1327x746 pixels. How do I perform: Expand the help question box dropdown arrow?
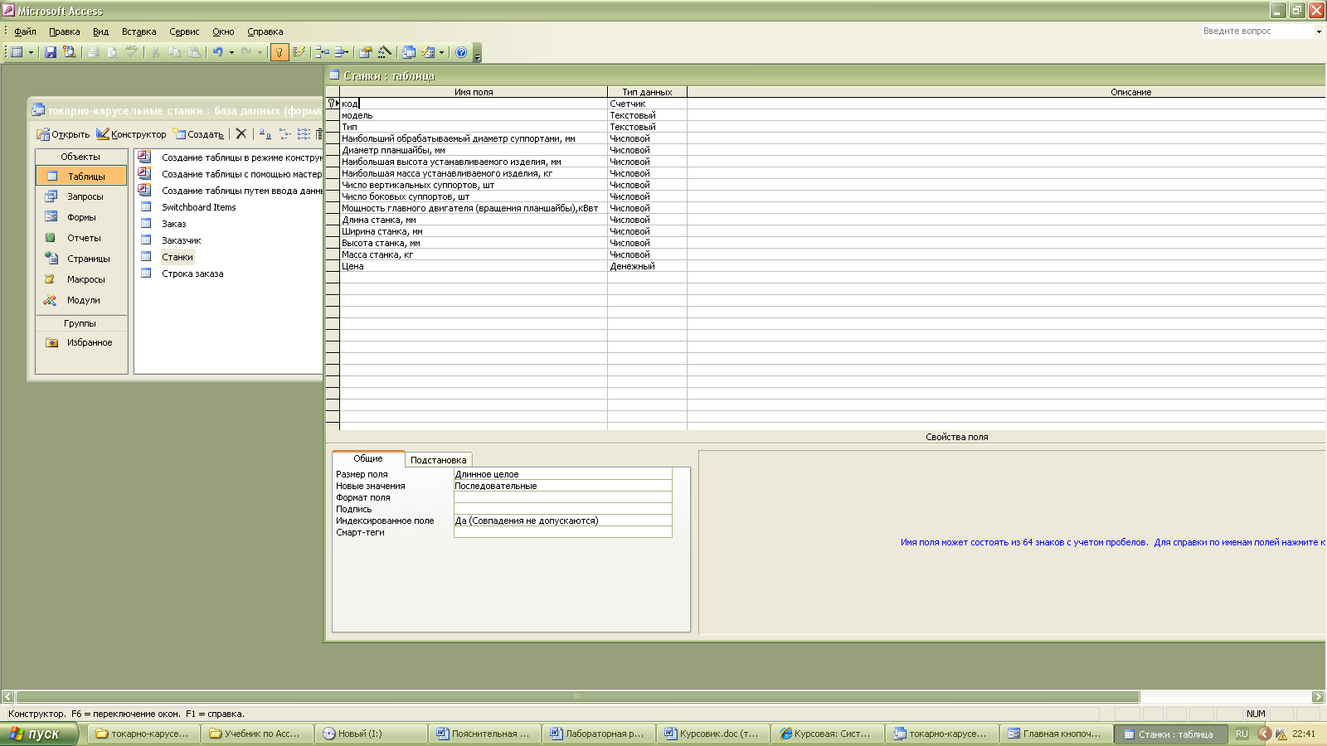click(1319, 31)
